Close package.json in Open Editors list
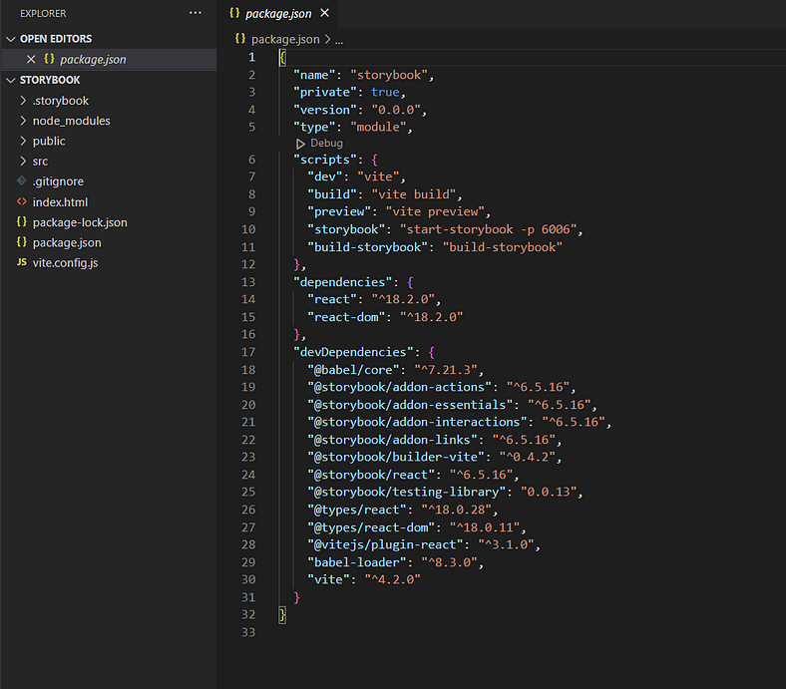The width and height of the screenshot is (786, 689). (31, 59)
